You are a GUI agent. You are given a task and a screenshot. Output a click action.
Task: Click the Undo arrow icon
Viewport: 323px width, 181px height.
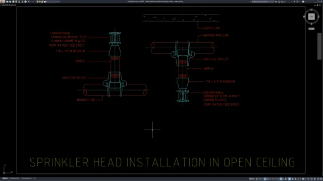point(29,2)
